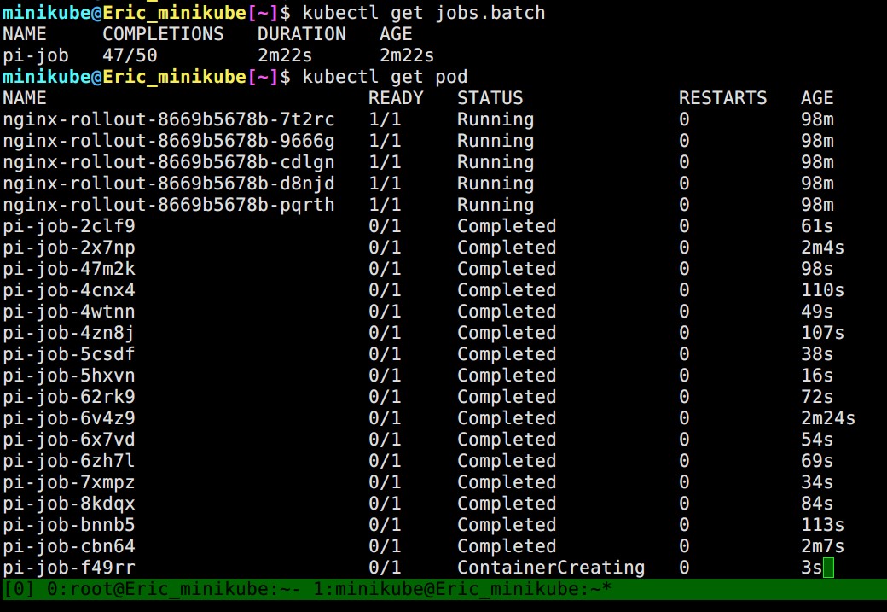Click the pod name pi-job-4wtnn

tap(69, 312)
